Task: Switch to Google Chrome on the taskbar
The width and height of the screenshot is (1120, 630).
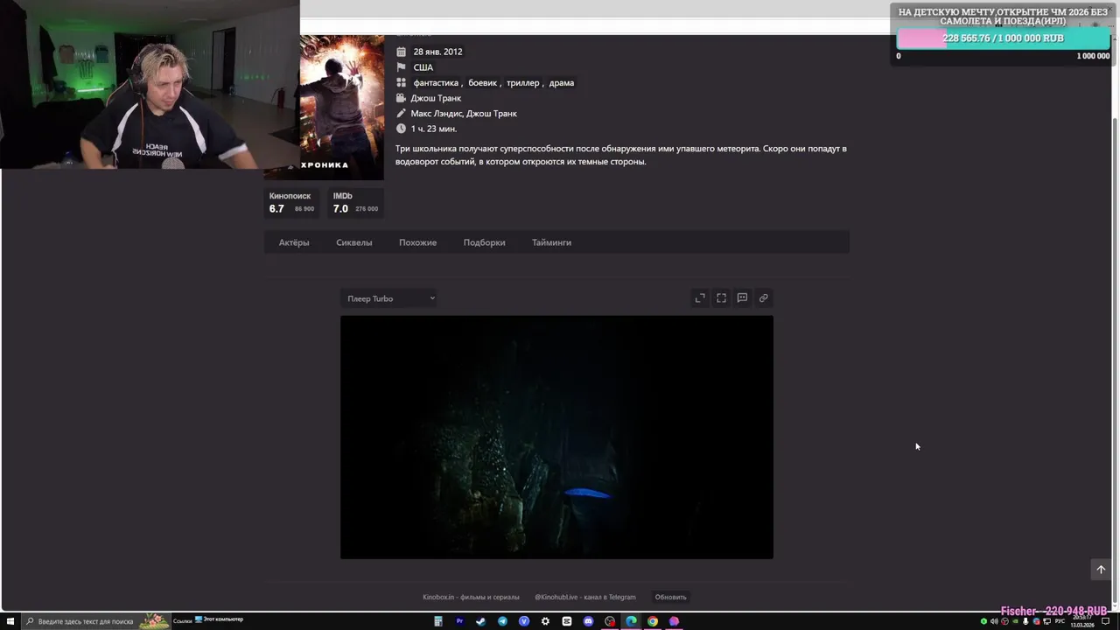Action: click(x=653, y=621)
